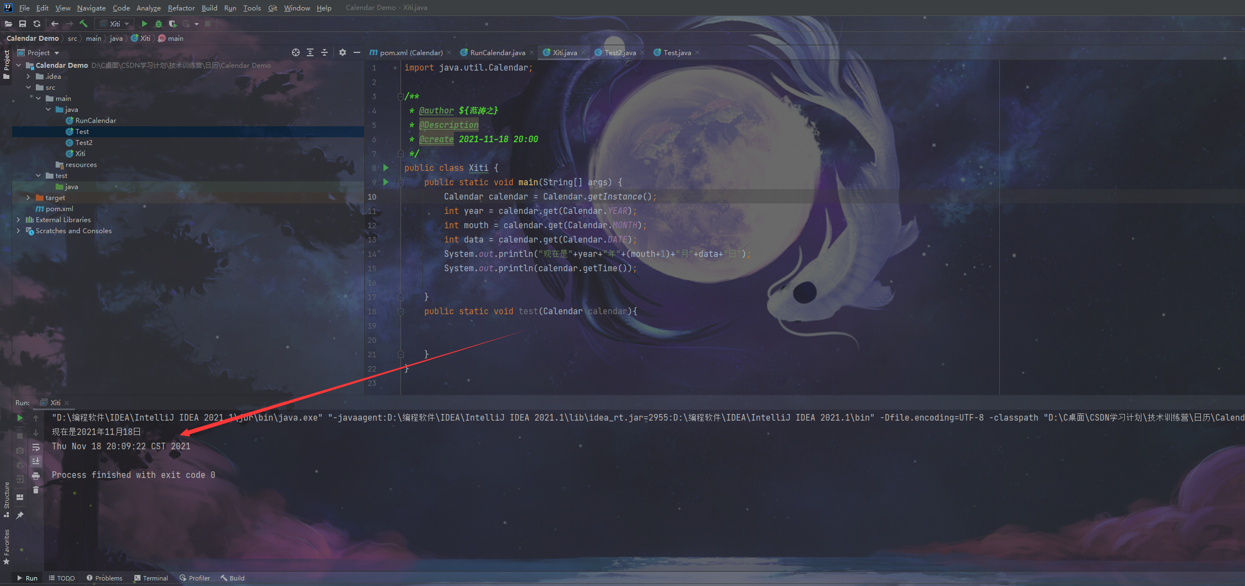Toggle scroll-to-end in the Run console
This screenshot has width=1245, height=586.
(36, 461)
